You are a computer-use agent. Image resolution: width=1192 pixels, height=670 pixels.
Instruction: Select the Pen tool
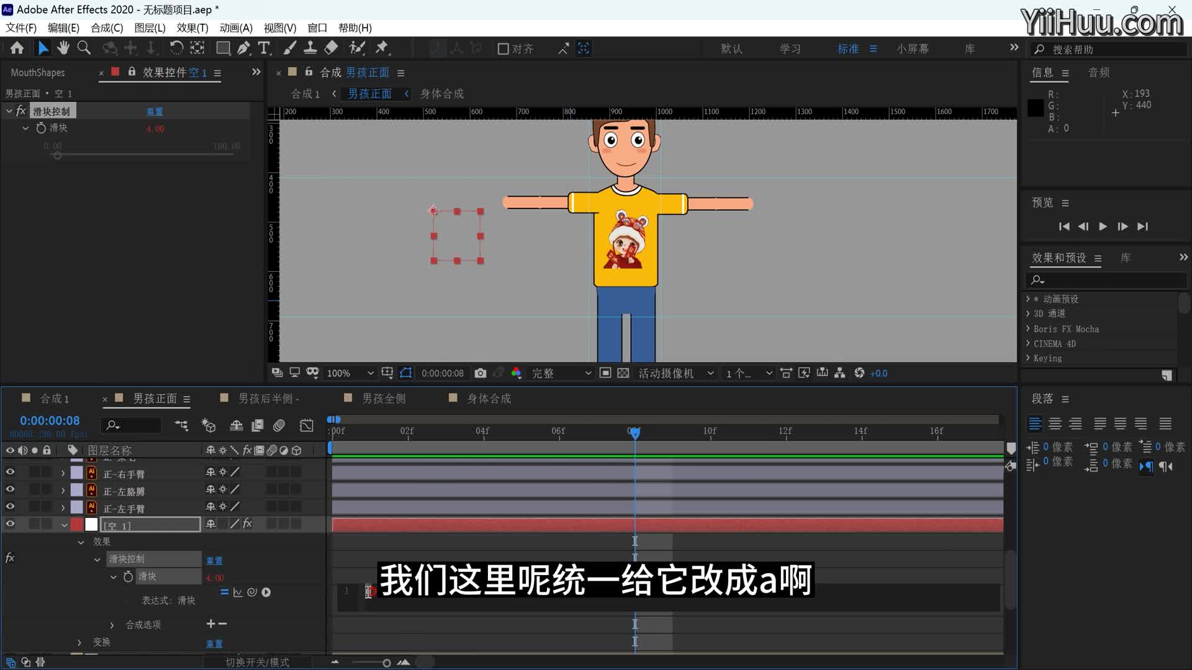[x=243, y=48]
